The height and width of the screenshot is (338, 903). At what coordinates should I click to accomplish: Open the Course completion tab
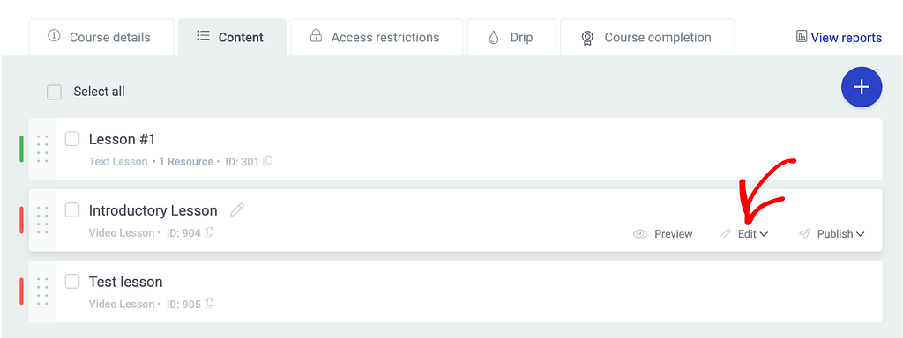[x=647, y=38]
